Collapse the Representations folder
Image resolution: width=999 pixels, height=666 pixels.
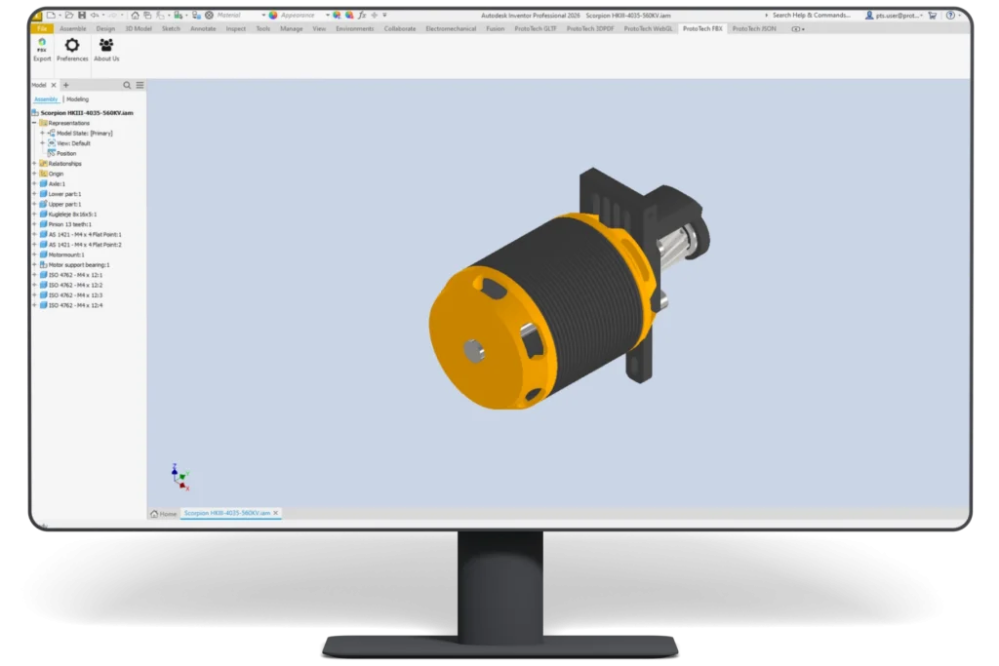(32, 123)
